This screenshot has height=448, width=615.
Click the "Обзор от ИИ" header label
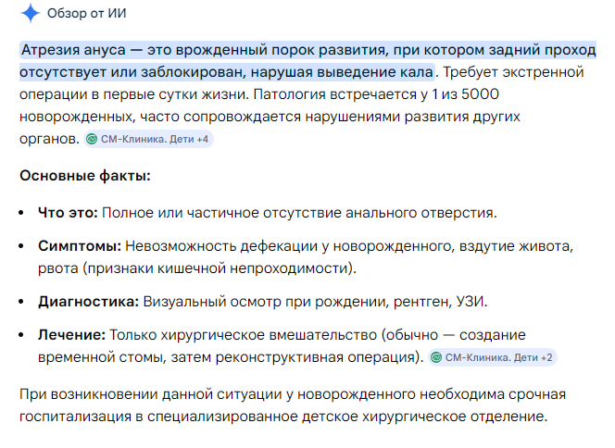pos(85,14)
